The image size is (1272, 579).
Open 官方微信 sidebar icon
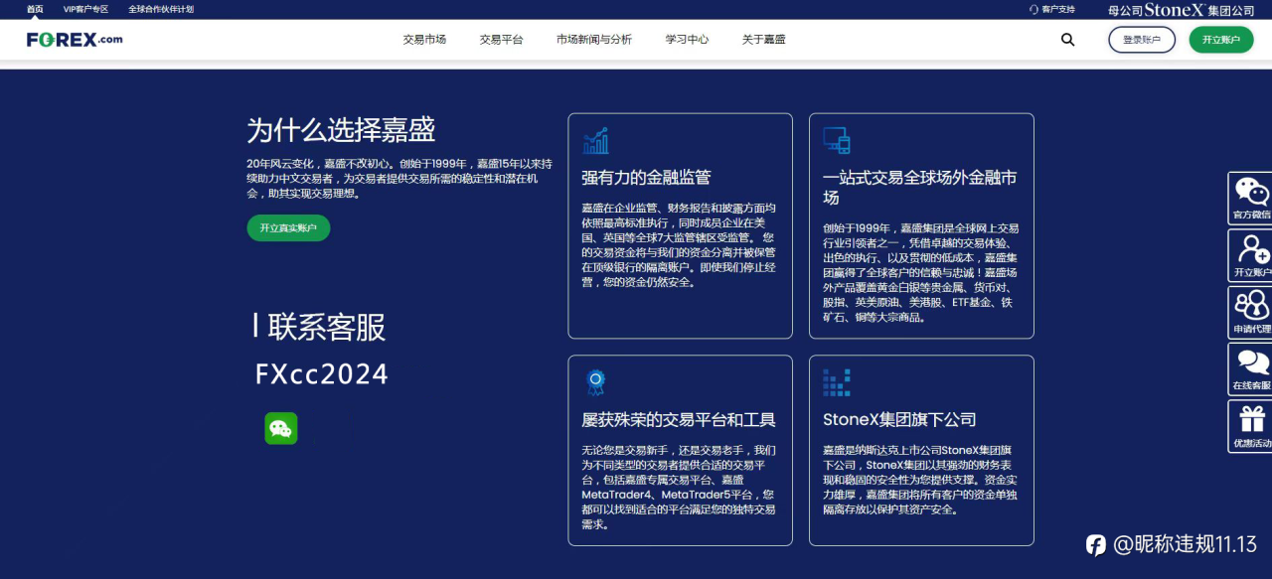pyautogui.click(x=1251, y=199)
